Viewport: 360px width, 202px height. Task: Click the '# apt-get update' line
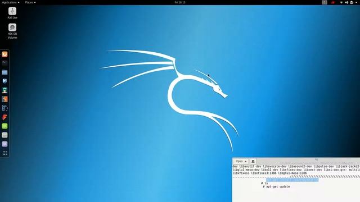pyautogui.click(x=276, y=187)
